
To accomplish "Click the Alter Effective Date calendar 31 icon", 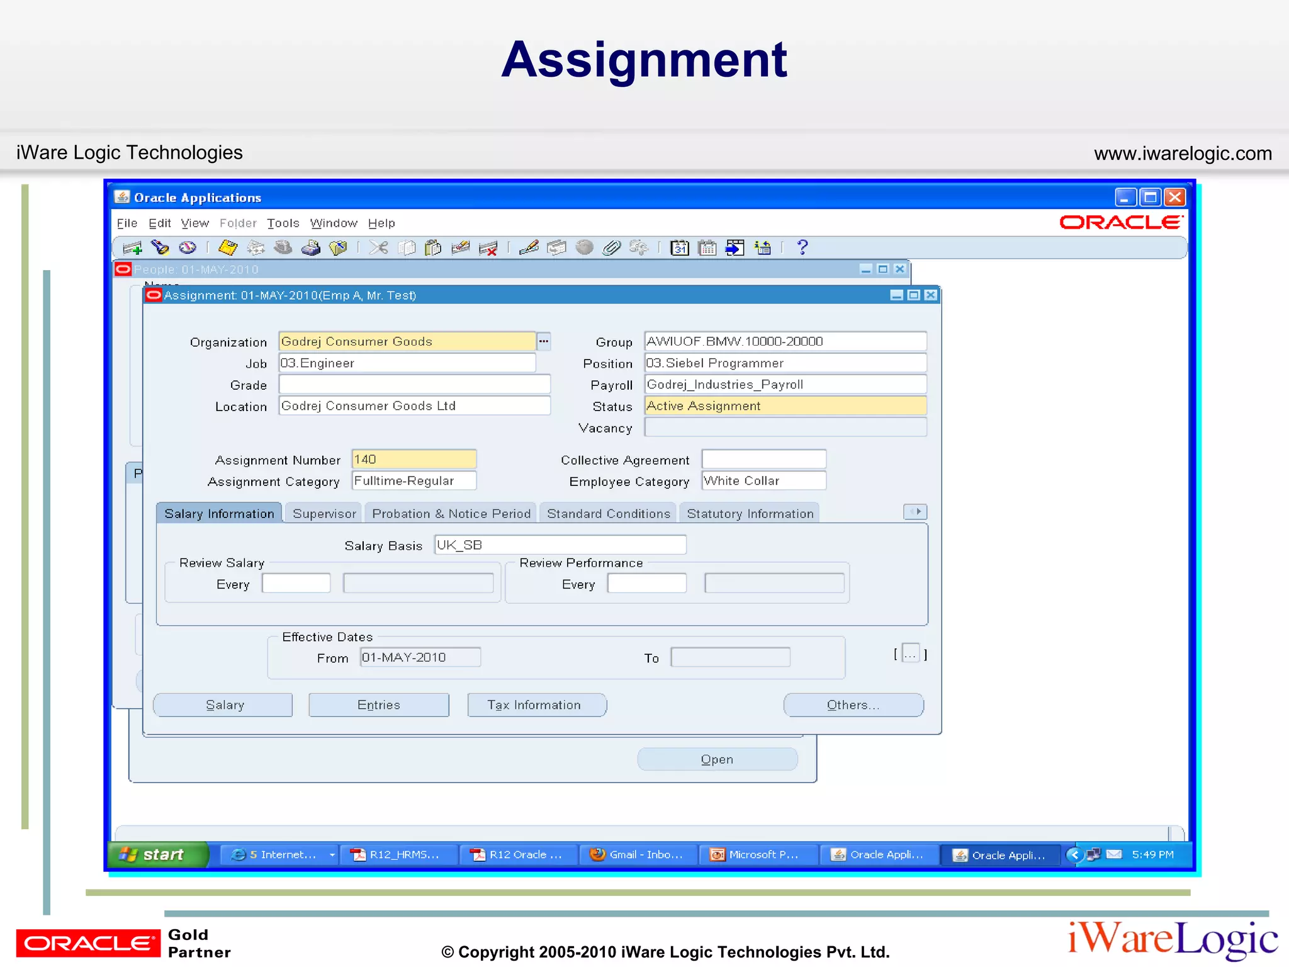I will click(x=680, y=248).
